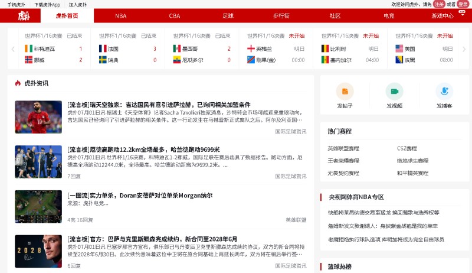Click the Norway players celebration thumbnail
472x273 pixels.
(x=38, y=162)
